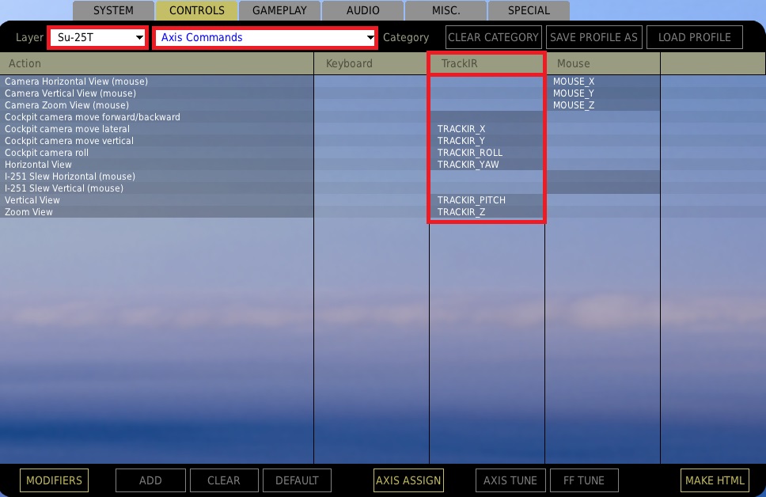Open the SYSTEM tab
This screenshot has width=766, height=497.
(x=113, y=10)
